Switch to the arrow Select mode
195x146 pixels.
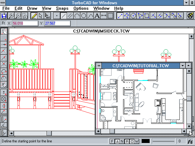(41, 16)
